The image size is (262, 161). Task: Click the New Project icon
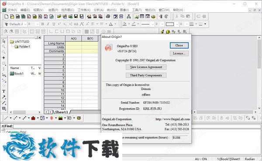pos(7,16)
